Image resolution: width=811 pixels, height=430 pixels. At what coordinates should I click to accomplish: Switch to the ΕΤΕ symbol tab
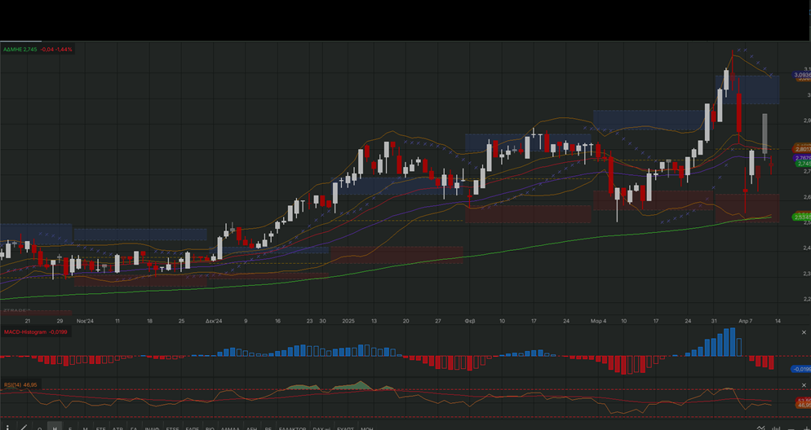pos(101,428)
